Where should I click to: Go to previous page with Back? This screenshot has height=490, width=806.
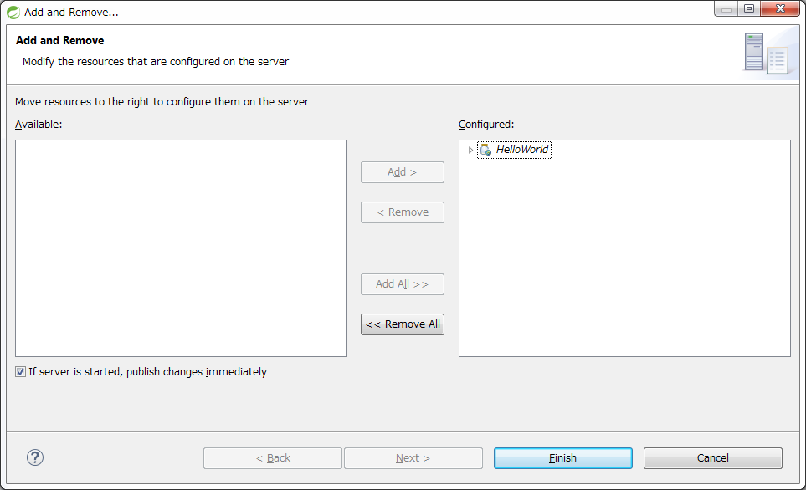(273, 458)
